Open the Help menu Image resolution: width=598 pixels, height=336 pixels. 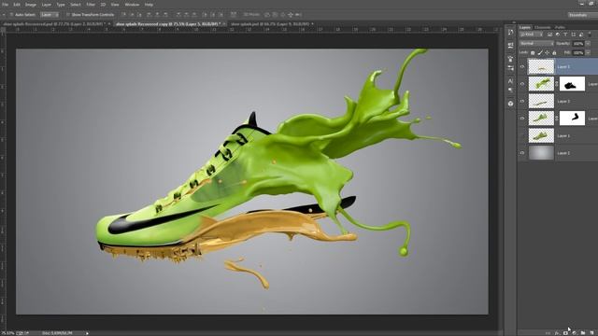(x=149, y=5)
